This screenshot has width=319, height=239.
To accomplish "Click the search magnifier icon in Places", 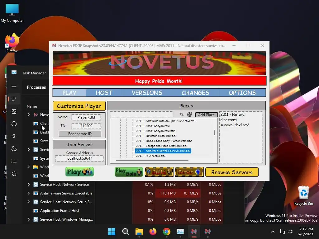I will (182, 115).
